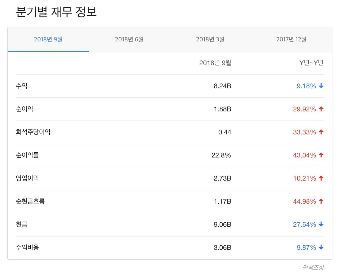Screen dimensions: 338x277
Task: Click the 9.87% change percentage
Action: coord(306,248)
